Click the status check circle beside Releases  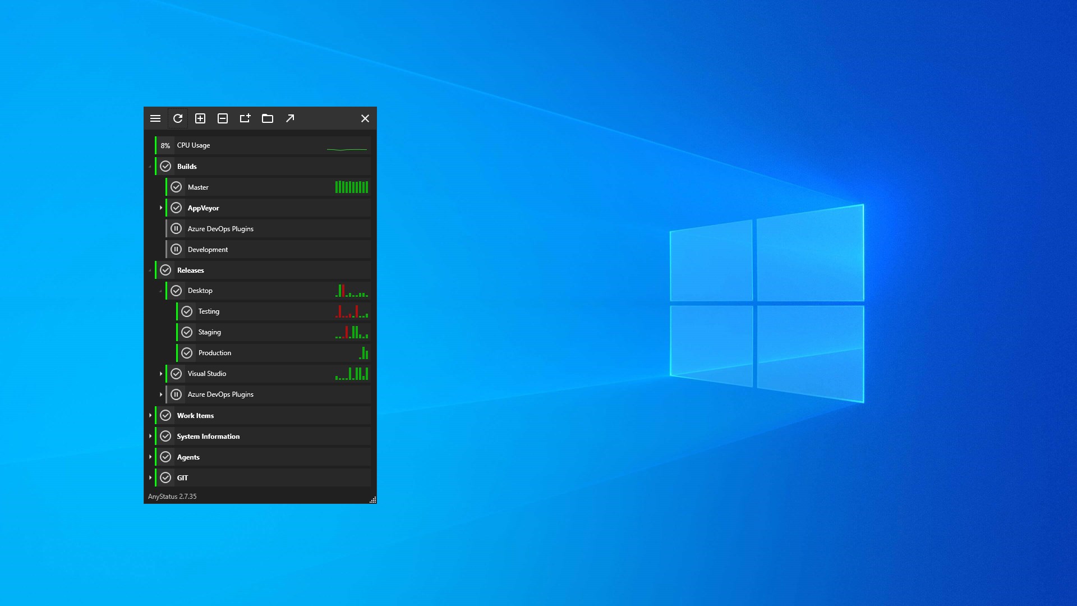coord(165,270)
